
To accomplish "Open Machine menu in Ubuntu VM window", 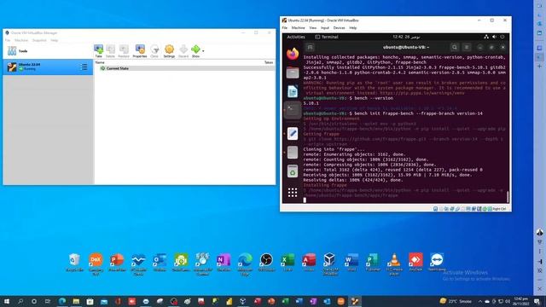I will (x=298, y=28).
